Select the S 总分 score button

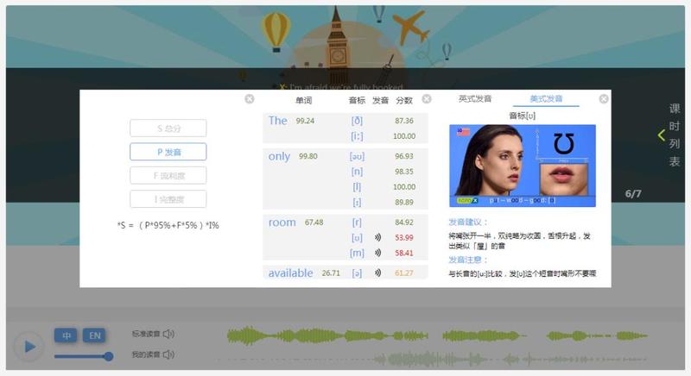[168, 128]
